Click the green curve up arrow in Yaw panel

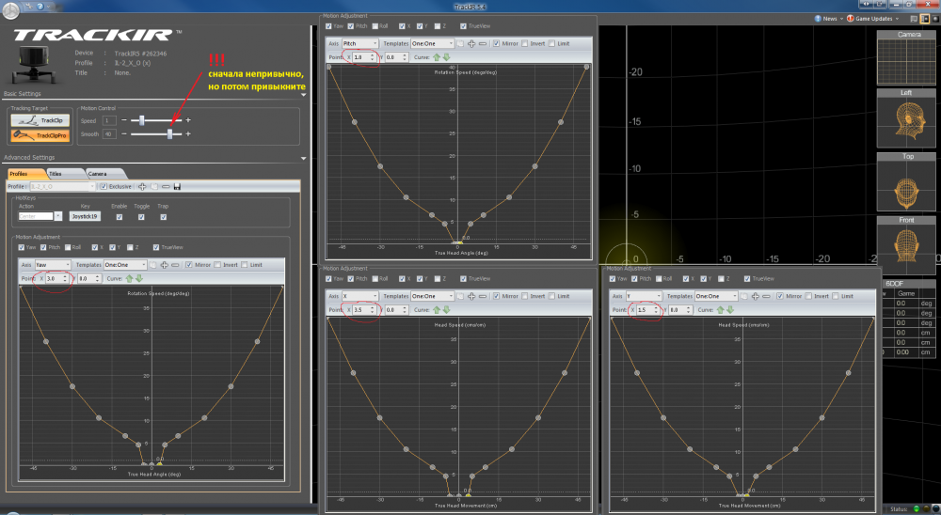coord(128,278)
